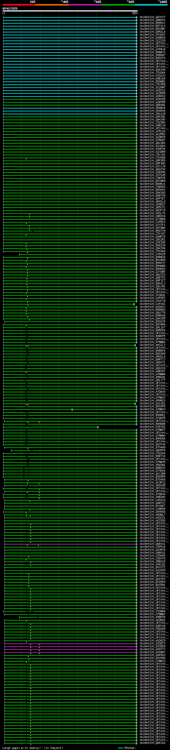Select the UniRef100_A7PLQ3 hit
Image resolution: width=170 pixels, height=750 pixels.
coord(152,131)
